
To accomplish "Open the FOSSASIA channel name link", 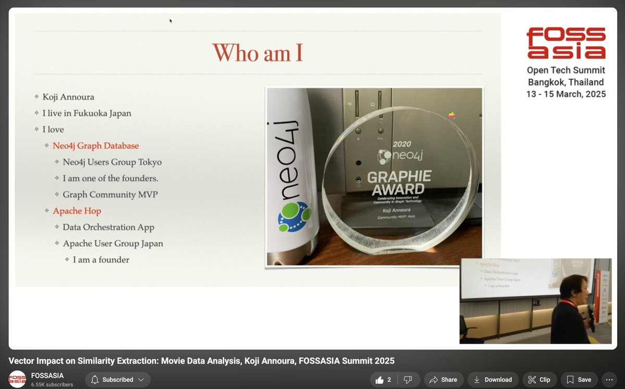I will [x=47, y=375].
